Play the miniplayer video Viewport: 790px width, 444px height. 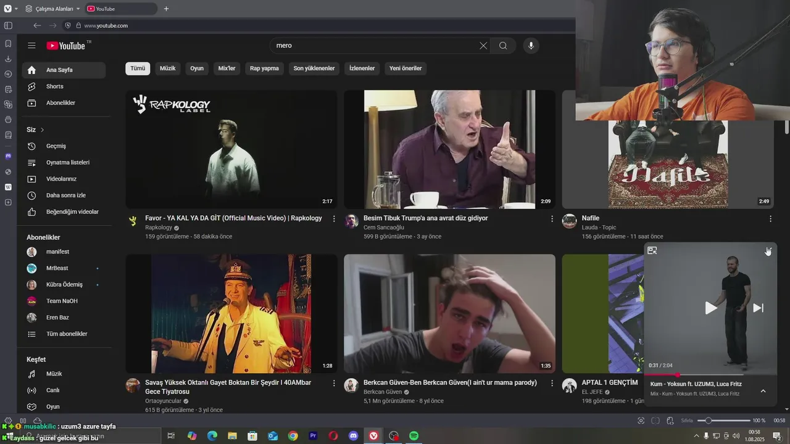(x=711, y=308)
